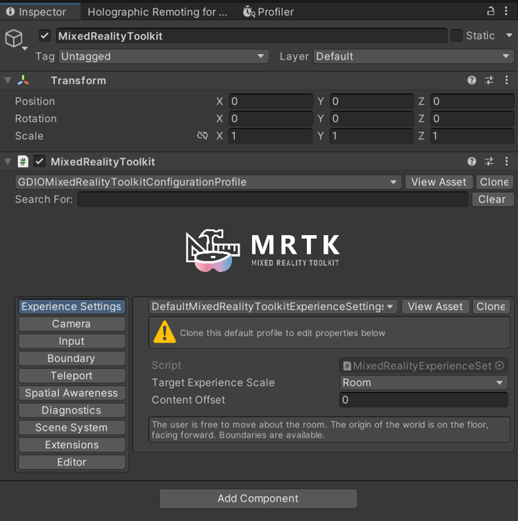Collapse the Transform component foldout
The height and width of the screenshot is (521, 518).
click(8, 80)
